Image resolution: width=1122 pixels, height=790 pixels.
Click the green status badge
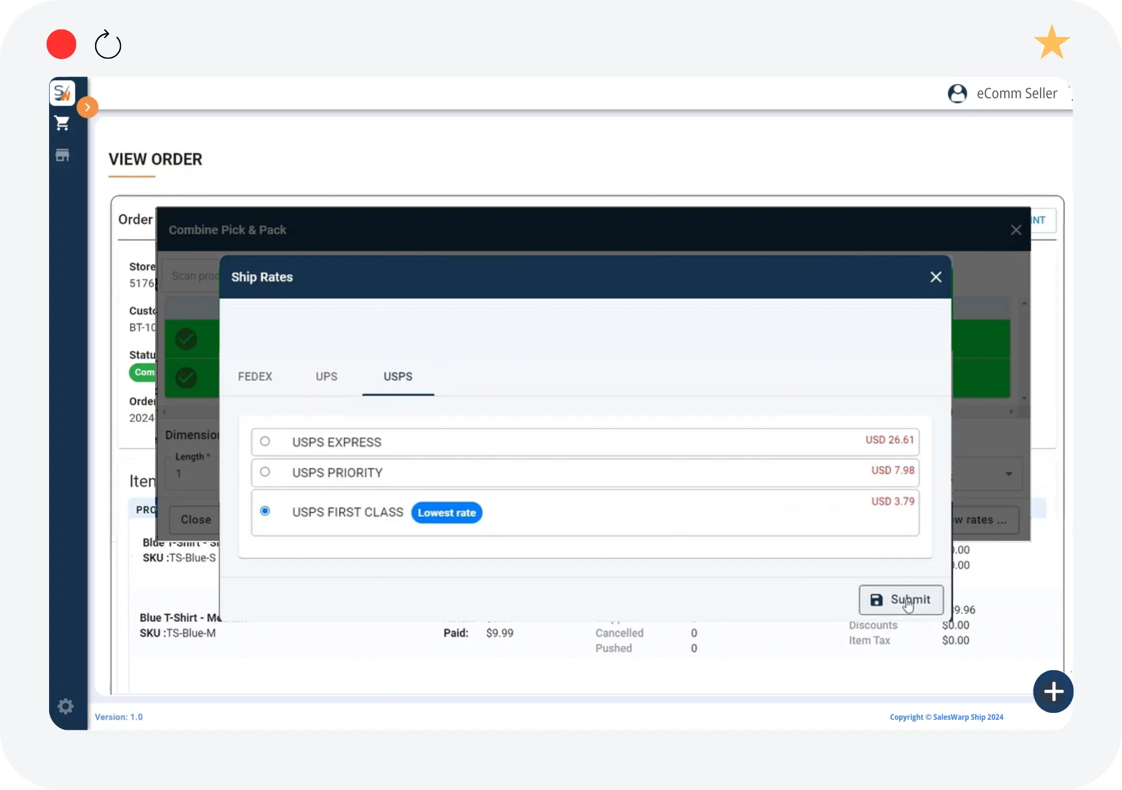coord(143,372)
